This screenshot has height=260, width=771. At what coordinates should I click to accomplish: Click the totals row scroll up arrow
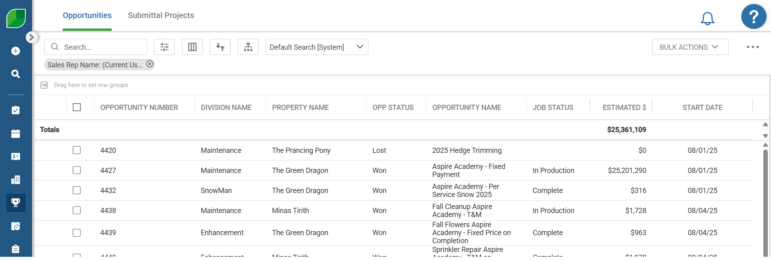tap(765, 124)
